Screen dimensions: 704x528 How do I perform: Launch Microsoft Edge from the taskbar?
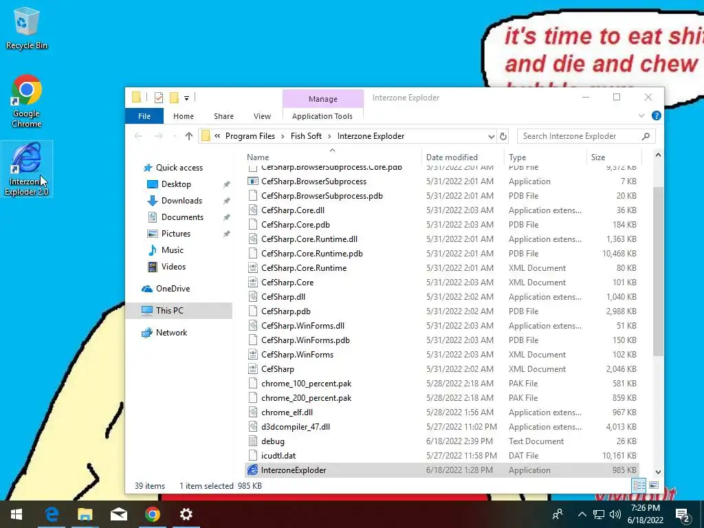pyautogui.click(x=52, y=514)
